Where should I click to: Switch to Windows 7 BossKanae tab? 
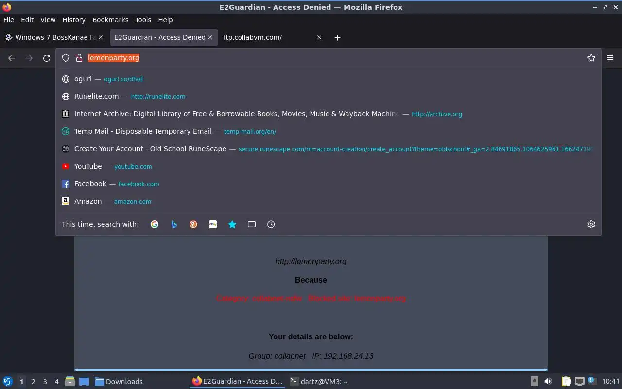point(55,37)
